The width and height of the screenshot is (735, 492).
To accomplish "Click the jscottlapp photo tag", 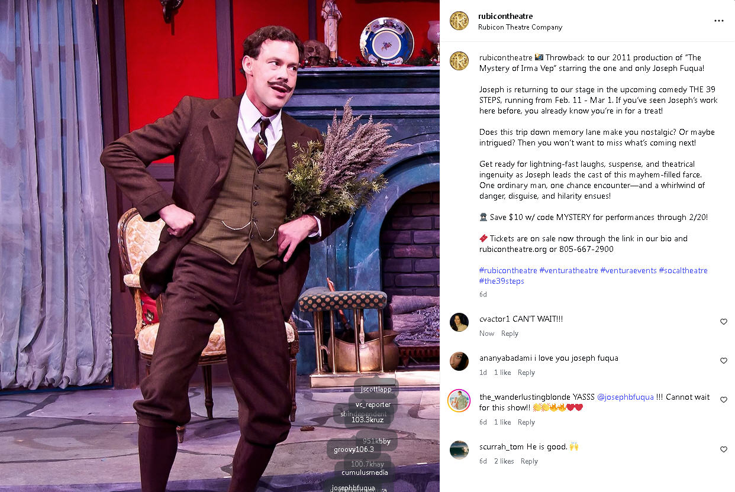I will (376, 389).
